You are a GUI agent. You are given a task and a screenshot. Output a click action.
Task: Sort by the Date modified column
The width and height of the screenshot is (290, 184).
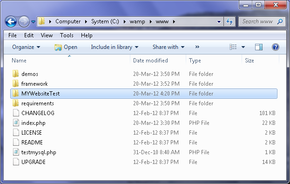150,61
